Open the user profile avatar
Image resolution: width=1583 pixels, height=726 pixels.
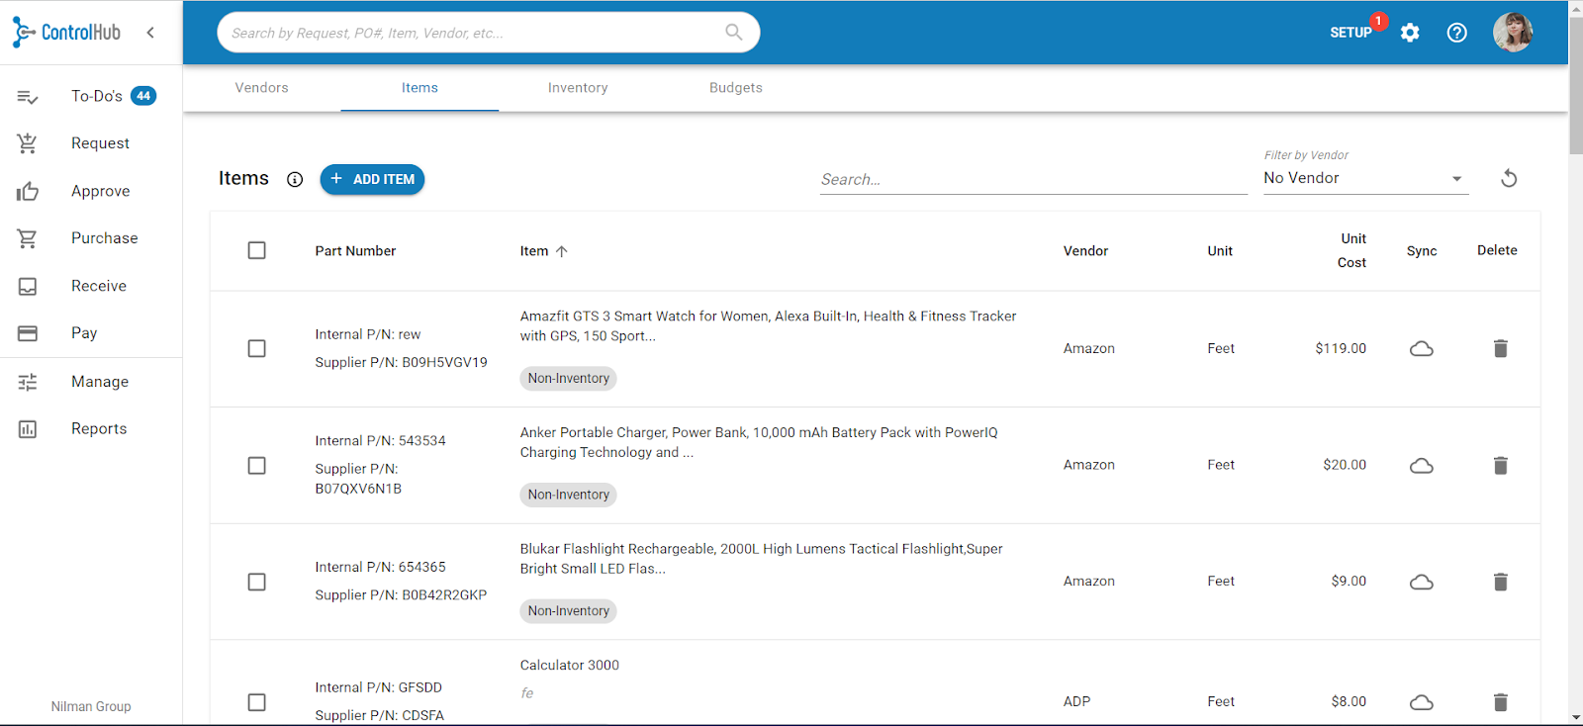tap(1513, 33)
